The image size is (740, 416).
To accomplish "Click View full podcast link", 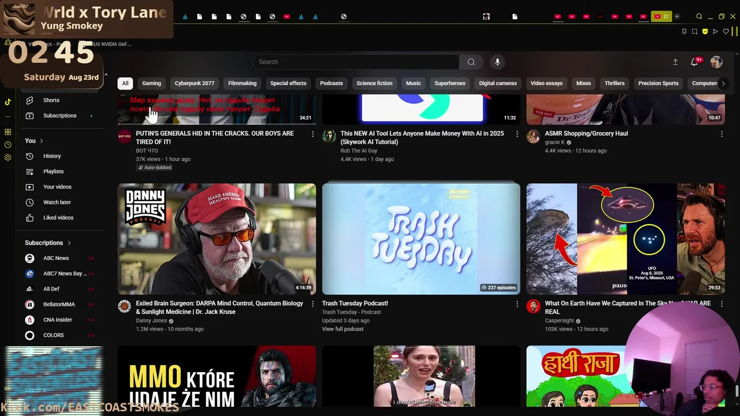I will (343, 329).
